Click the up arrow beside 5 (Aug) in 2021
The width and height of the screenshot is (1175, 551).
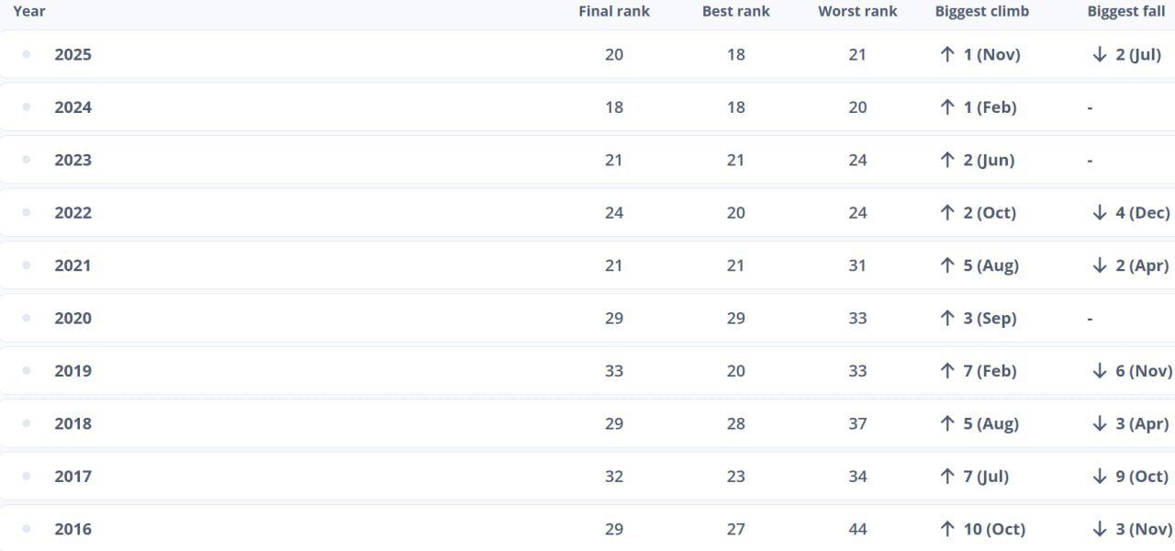point(947,265)
